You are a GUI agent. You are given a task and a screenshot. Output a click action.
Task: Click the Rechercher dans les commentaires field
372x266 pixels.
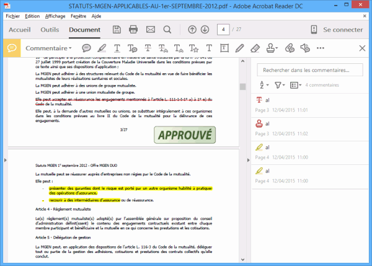310,70
